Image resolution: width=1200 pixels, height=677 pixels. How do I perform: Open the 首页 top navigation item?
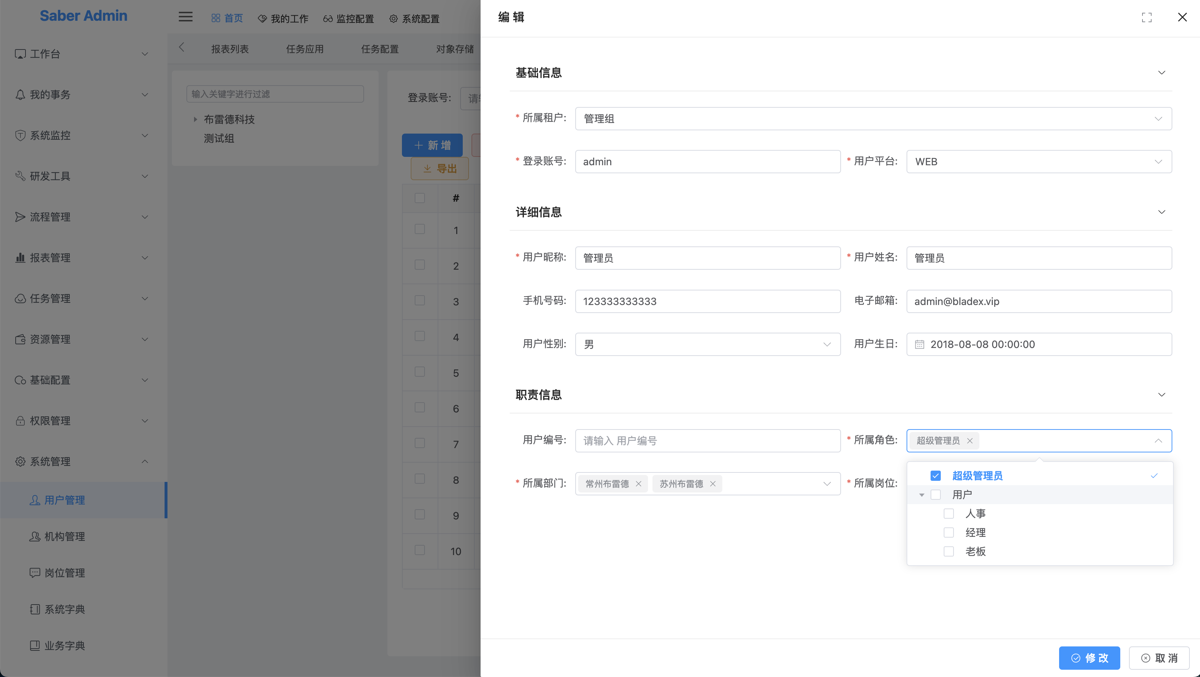click(227, 19)
